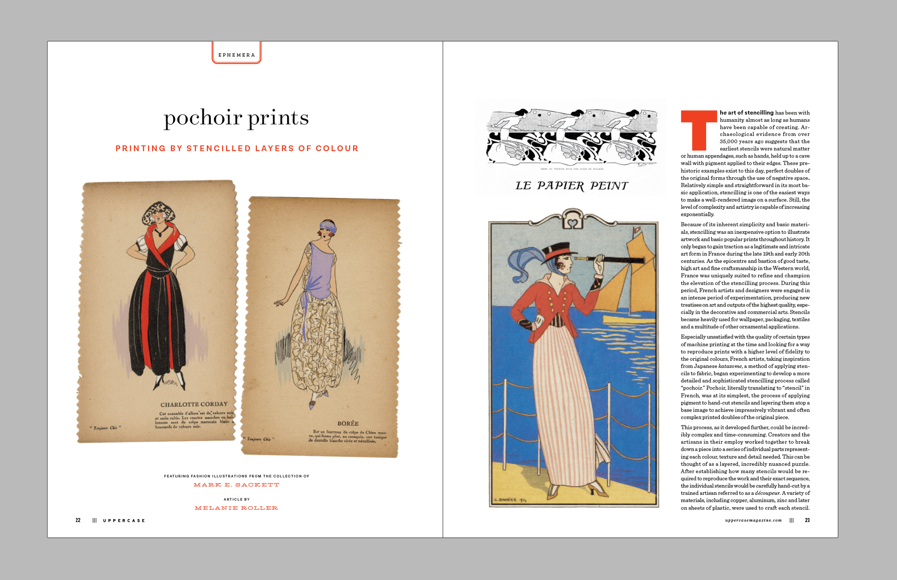The height and width of the screenshot is (580, 897).
Task: Click the 'ARTICLE BY' label
Action: pos(237,500)
